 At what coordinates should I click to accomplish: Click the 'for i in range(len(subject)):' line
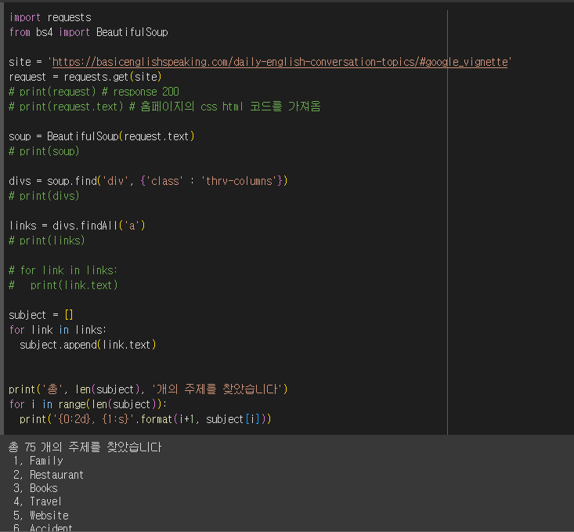pyautogui.click(x=88, y=404)
